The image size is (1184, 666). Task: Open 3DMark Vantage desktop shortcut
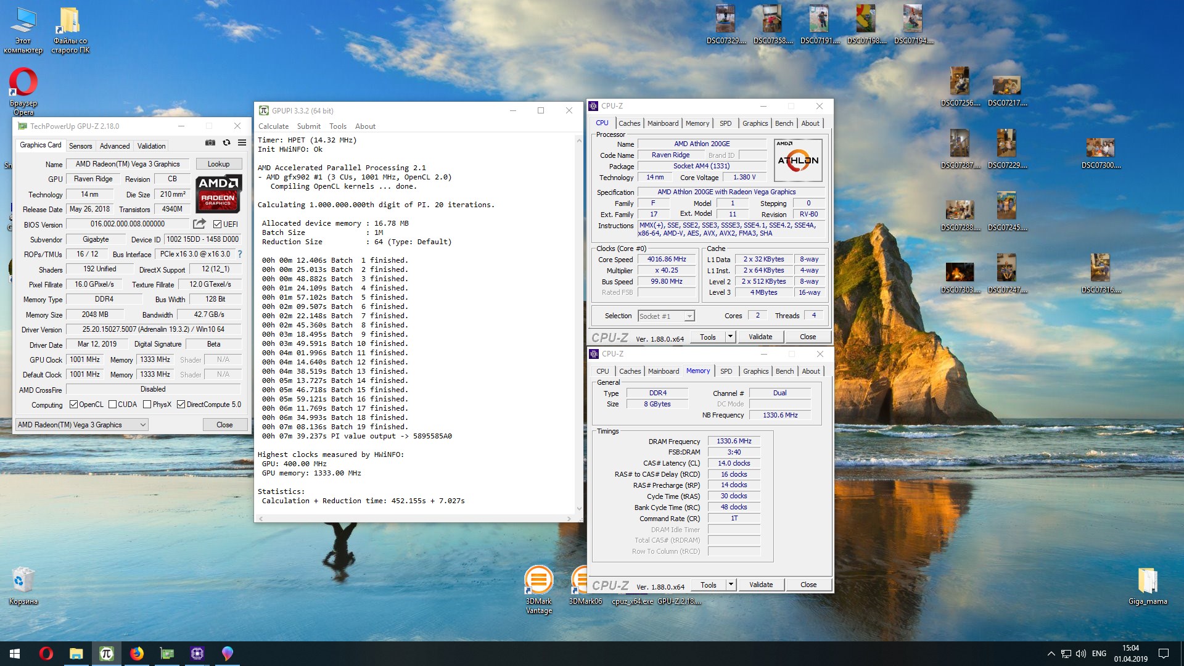click(538, 590)
